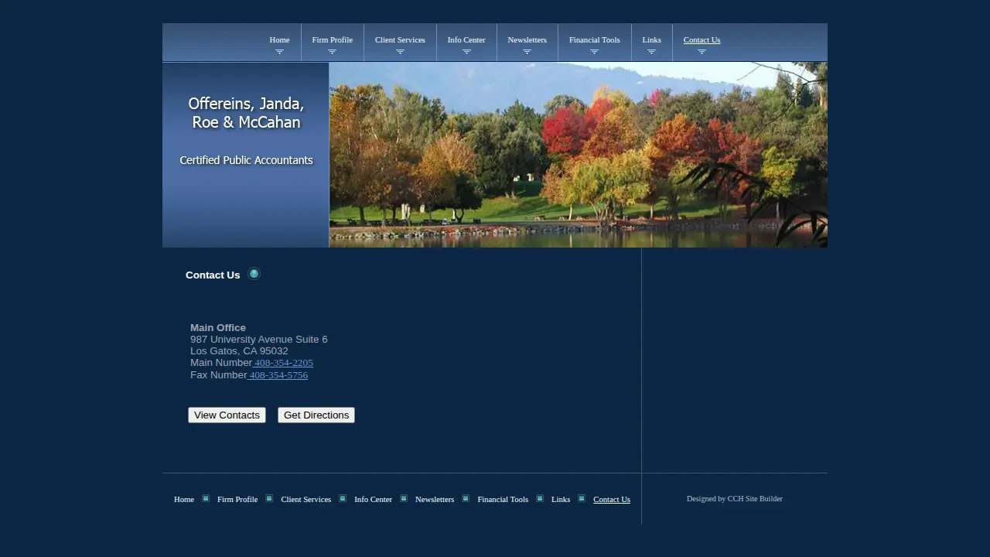
Task: Select Info Center in top navigation
Action: (466, 40)
